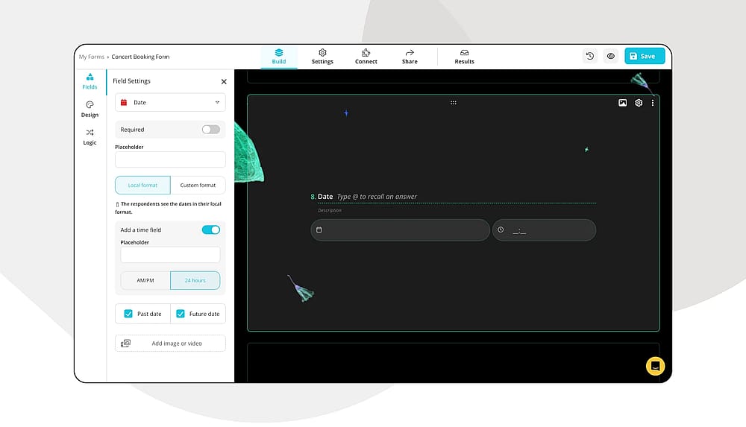The image size is (746, 427).
Task: Select Local format option
Action: (142, 185)
